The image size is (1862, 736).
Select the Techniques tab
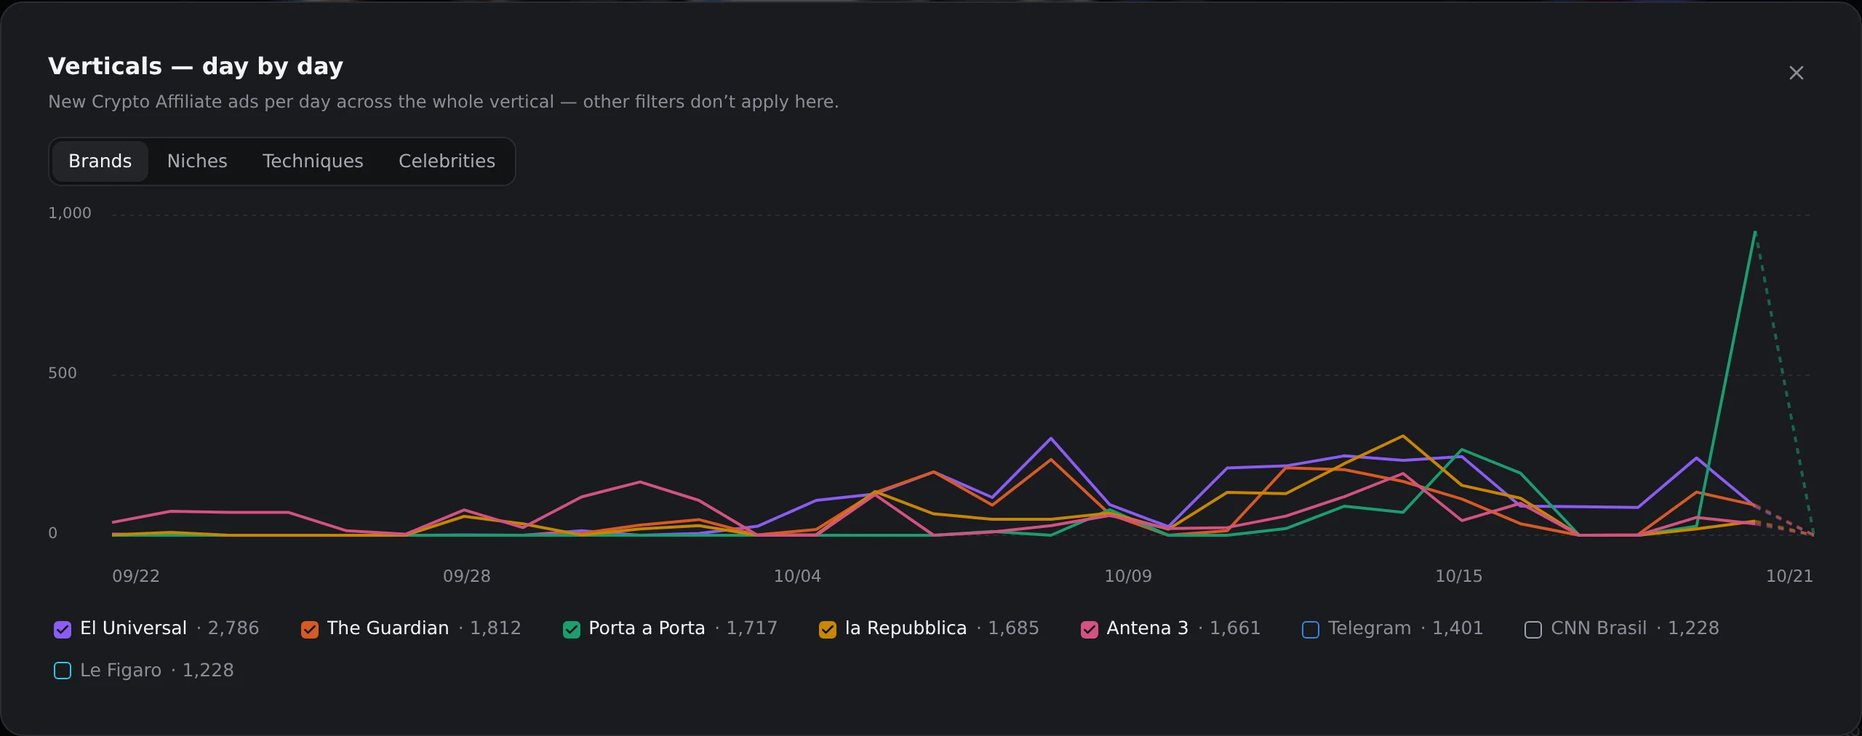coord(313,161)
